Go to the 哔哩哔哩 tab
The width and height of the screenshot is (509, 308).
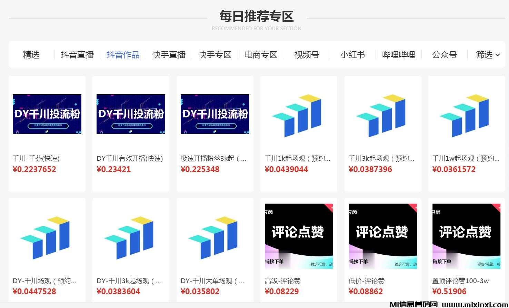click(399, 55)
